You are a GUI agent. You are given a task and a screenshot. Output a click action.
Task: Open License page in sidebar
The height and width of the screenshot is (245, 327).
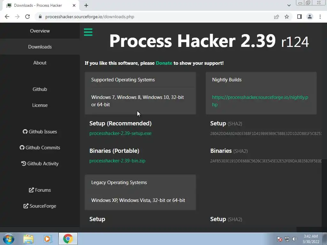40,105
